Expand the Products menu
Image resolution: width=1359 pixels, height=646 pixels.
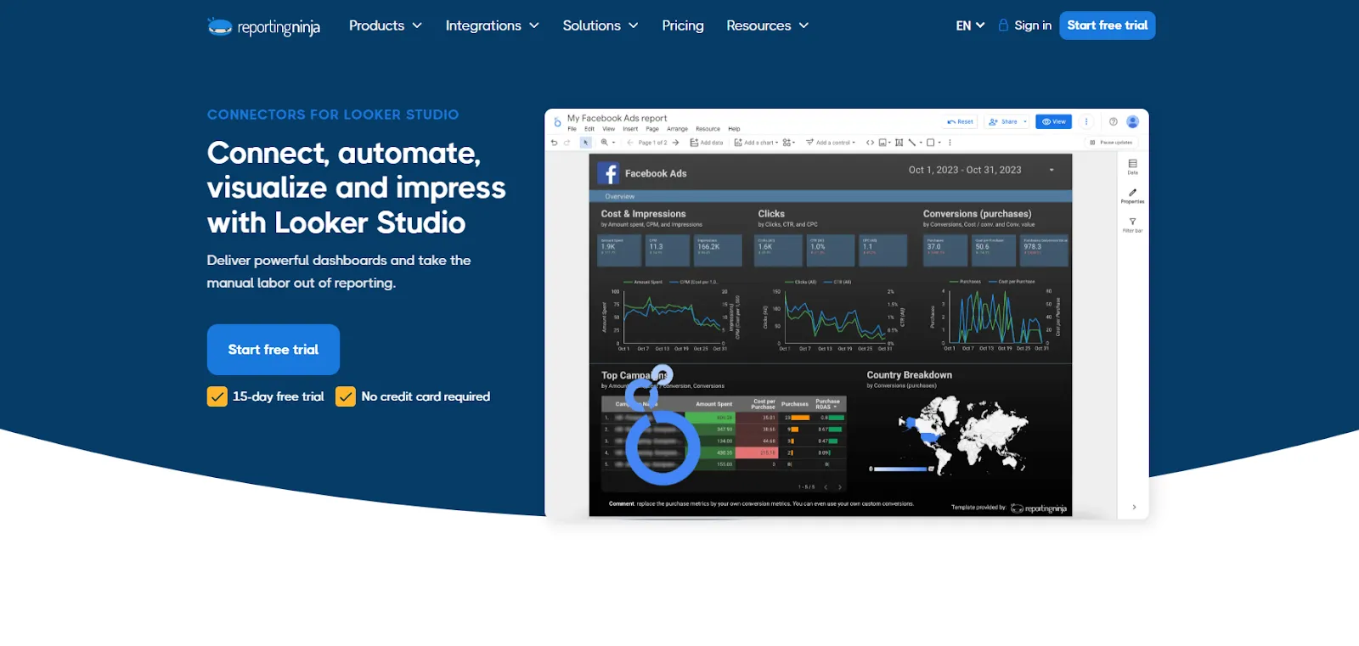pyautogui.click(x=386, y=25)
